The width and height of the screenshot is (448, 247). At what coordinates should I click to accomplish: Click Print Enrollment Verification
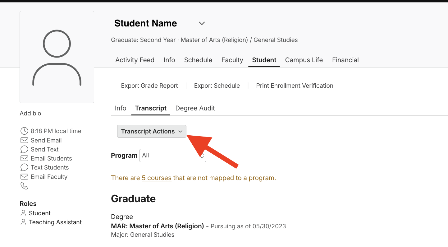pos(295,86)
